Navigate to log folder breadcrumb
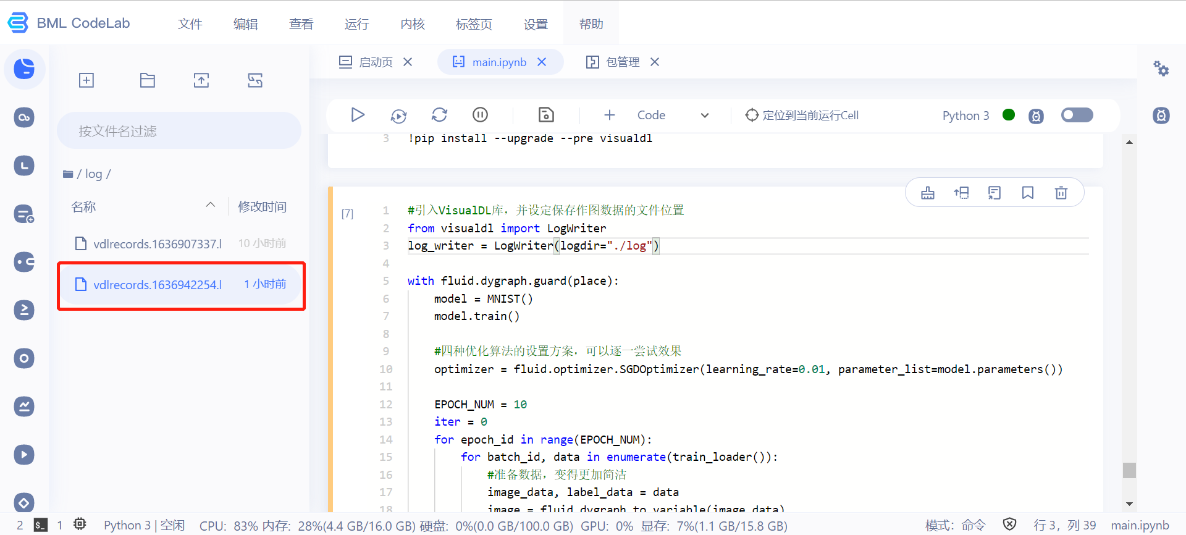1186x535 pixels. (94, 174)
